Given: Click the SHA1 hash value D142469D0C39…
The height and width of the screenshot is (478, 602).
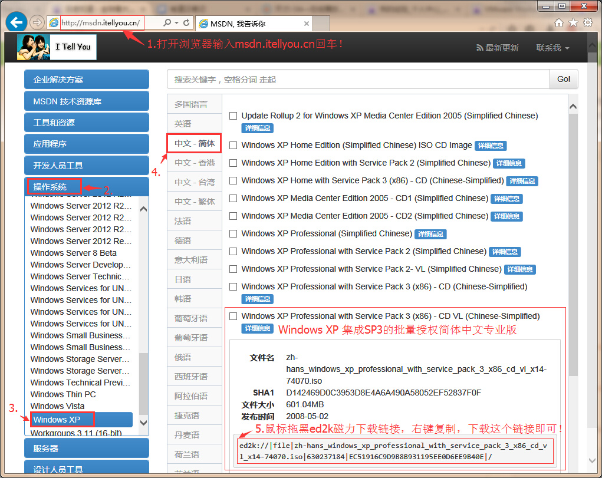Looking at the screenshot, I should pos(383,393).
